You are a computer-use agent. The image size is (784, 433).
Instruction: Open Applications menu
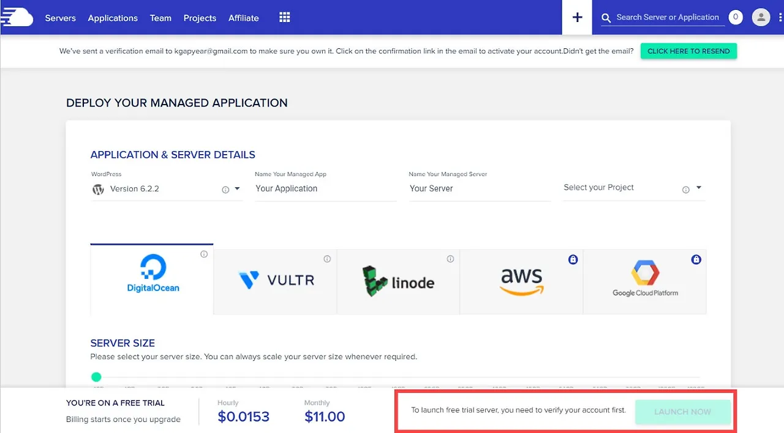113,18
